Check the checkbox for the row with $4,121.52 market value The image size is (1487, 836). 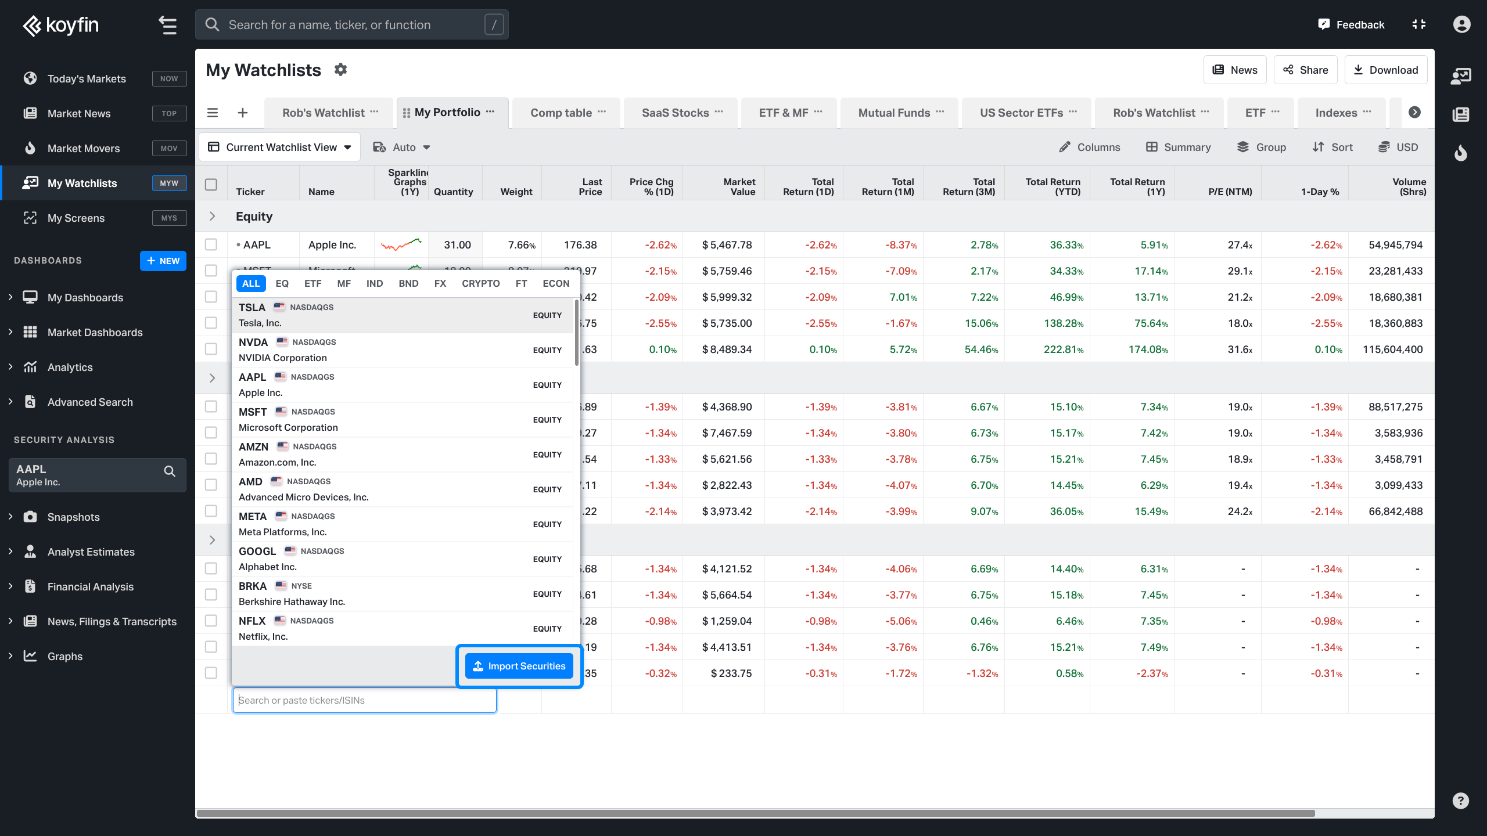211,568
